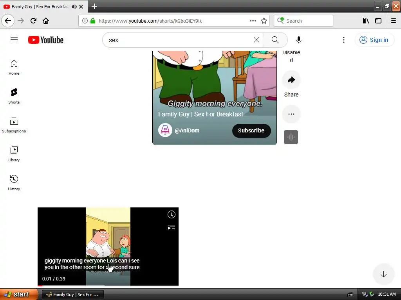
Task: Run YouTube search with magnifier button
Action: (x=275, y=40)
